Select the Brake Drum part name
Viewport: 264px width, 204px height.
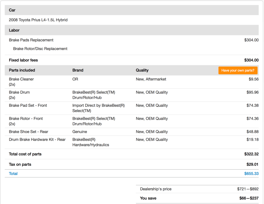click(19, 92)
